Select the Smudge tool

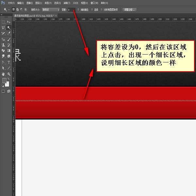pyautogui.click(x=3, y=56)
